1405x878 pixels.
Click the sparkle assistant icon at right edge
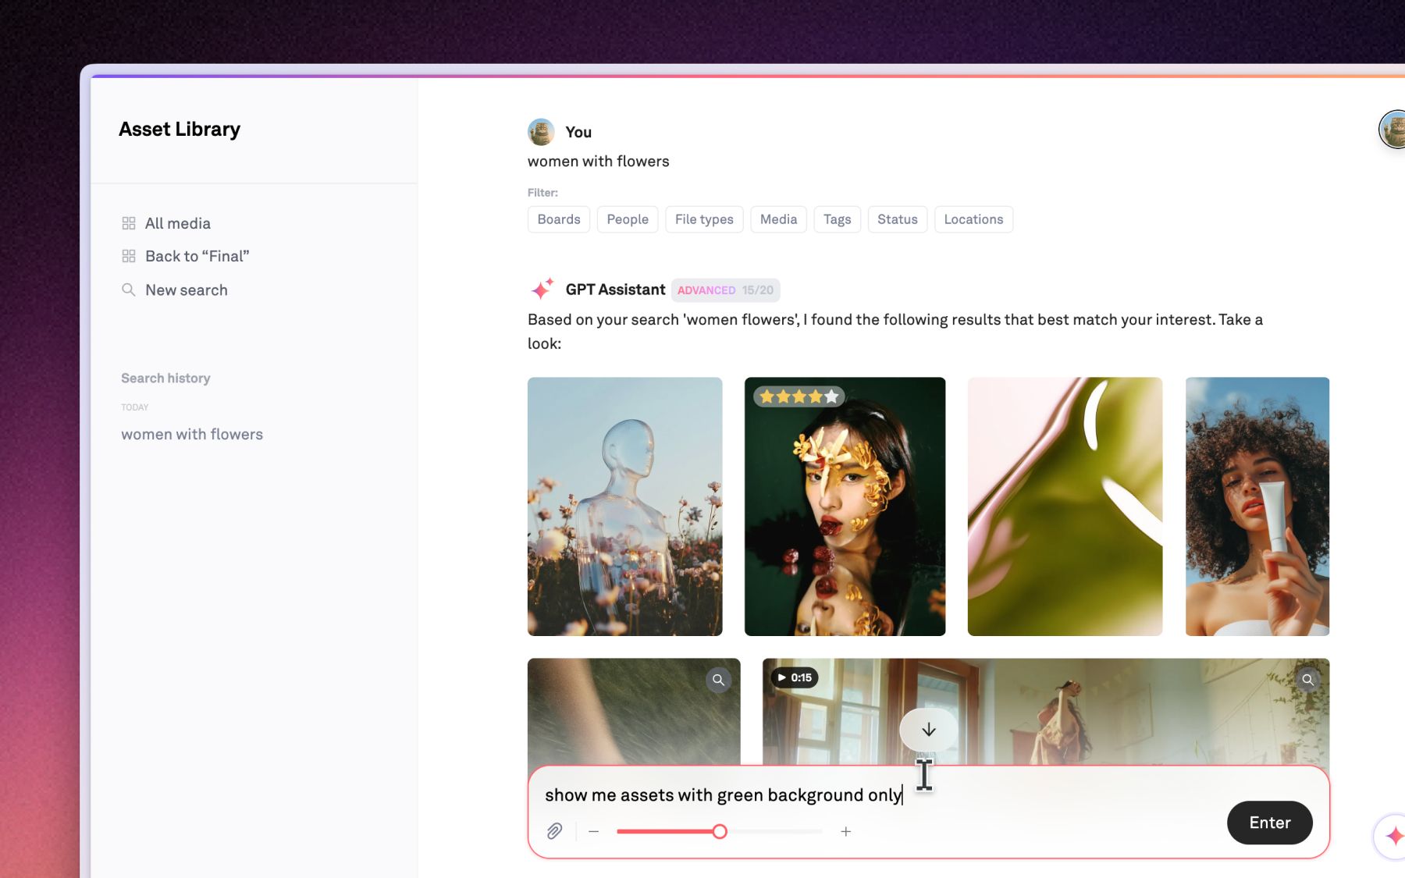click(1394, 836)
